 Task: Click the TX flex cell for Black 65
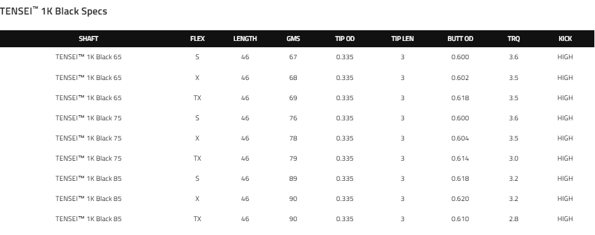(x=197, y=98)
